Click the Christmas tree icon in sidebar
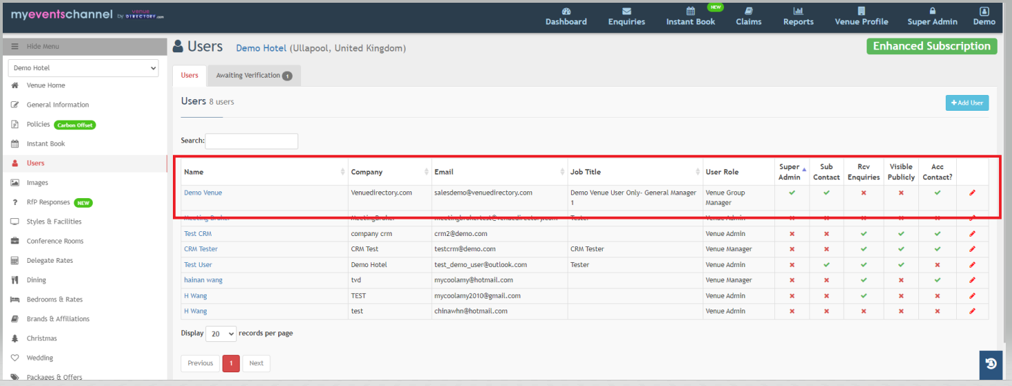Viewport: 1012px width, 386px height. tap(14, 339)
